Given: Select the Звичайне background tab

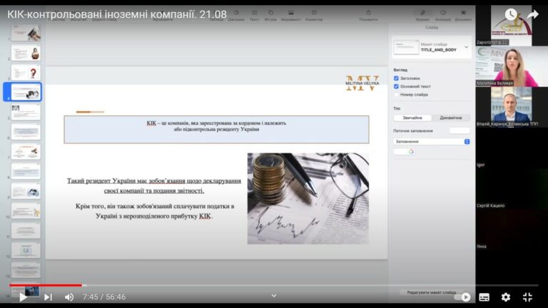Looking at the screenshot, I should click(x=412, y=118).
